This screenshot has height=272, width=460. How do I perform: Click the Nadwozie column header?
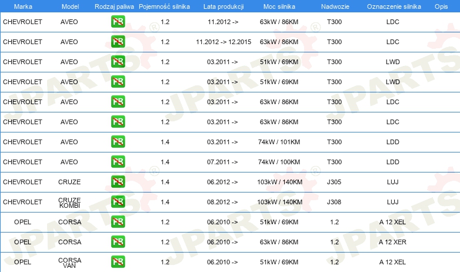pos(335,6)
